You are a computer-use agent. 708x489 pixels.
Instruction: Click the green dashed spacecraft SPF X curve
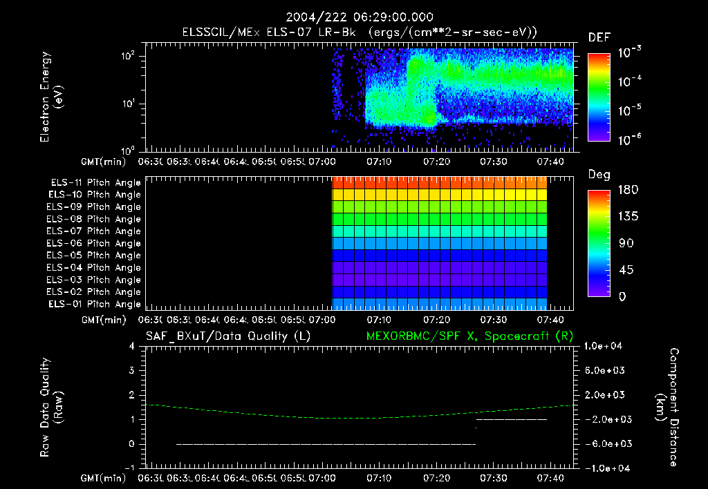[360, 418]
